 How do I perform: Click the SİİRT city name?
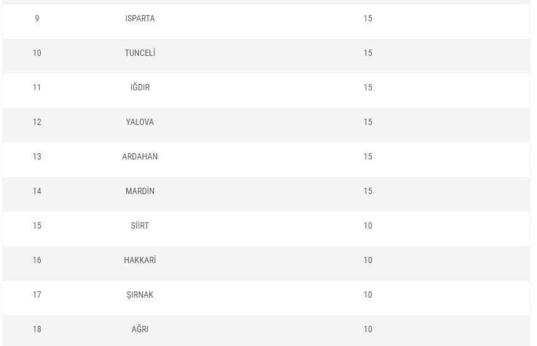pyautogui.click(x=139, y=226)
